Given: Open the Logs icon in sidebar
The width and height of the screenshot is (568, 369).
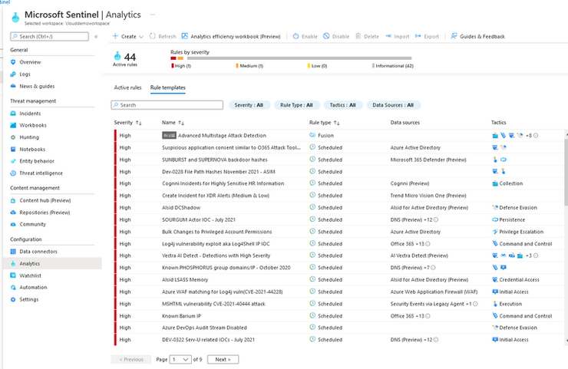Looking at the screenshot, I should click(13, 74).
